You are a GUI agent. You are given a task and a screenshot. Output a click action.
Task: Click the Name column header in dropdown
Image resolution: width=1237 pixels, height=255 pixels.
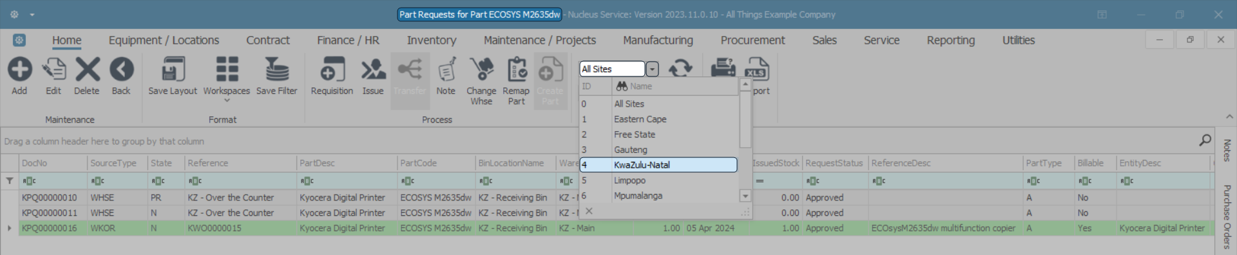675,86
